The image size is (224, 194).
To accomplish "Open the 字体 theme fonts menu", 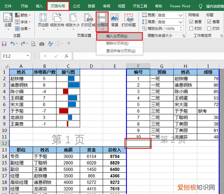I will point(23,22).
